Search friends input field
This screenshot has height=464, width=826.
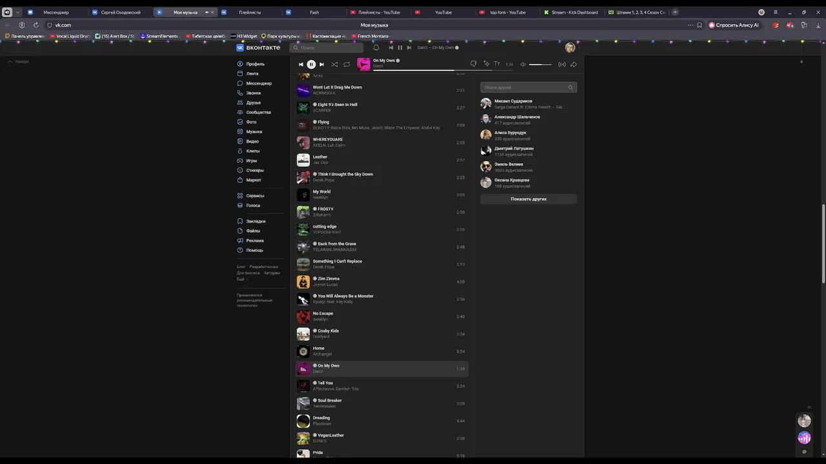(x=529, y=87)
